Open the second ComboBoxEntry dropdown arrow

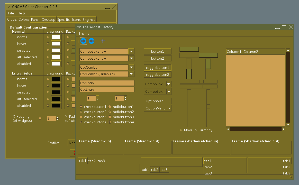(x=131, y=59)
